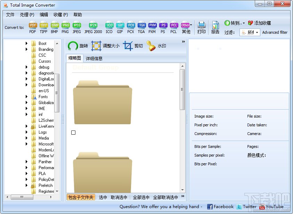Click Uncheck all (全部取消选中) button

tap(165, 197)
